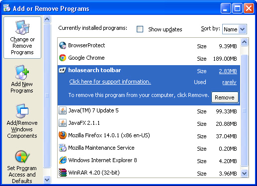Select Google Chrome in the program list
Screen dimensions: 257x186
tap(149, 58)
